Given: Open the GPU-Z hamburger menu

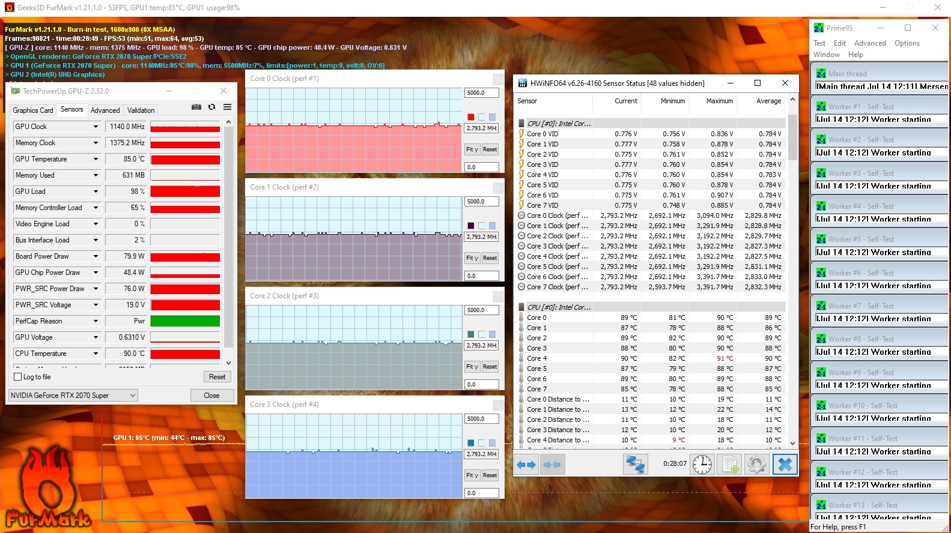Looking at the screenshot, I should tap(227, 107).
